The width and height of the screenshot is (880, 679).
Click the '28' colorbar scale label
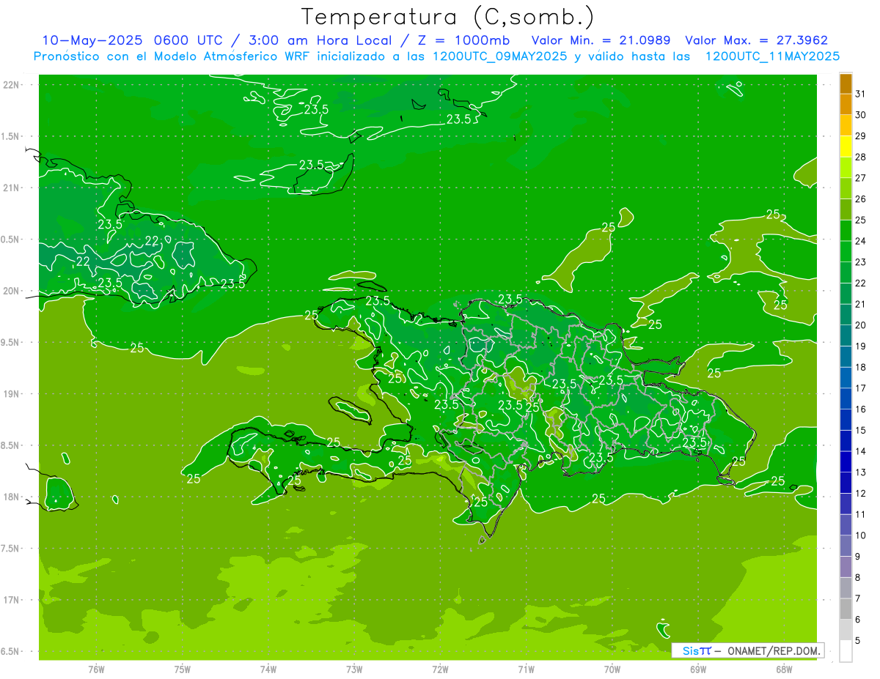point(861,157)
